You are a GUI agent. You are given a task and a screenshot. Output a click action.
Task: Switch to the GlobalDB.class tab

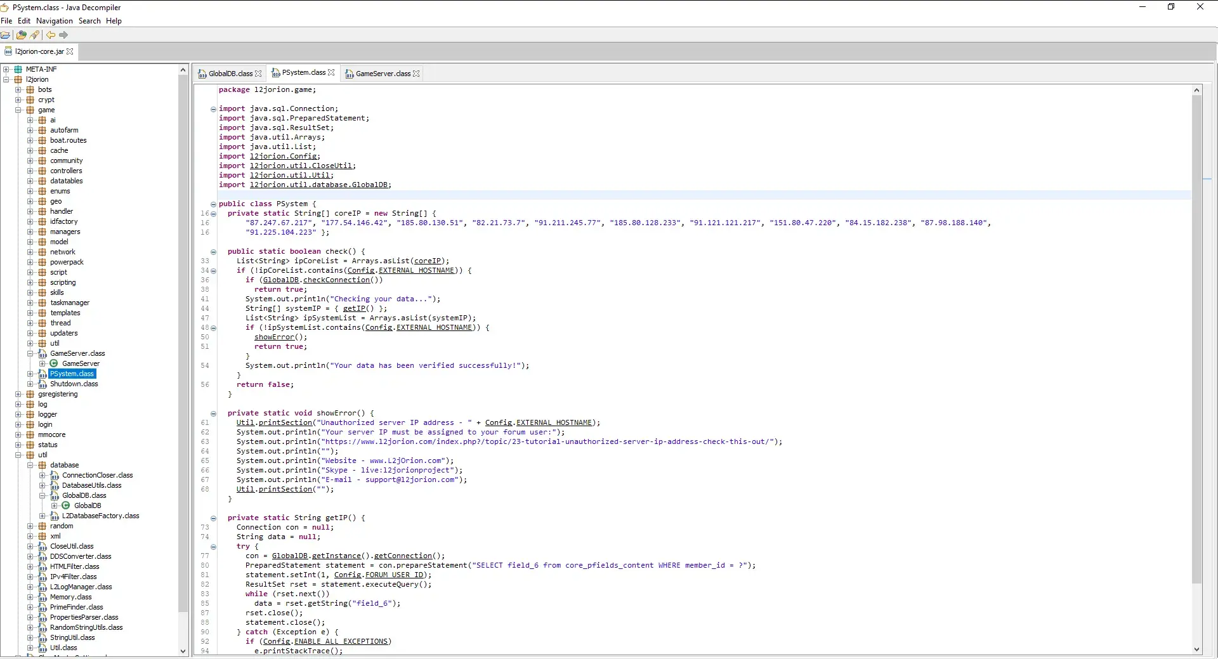[x=230, y=74]
